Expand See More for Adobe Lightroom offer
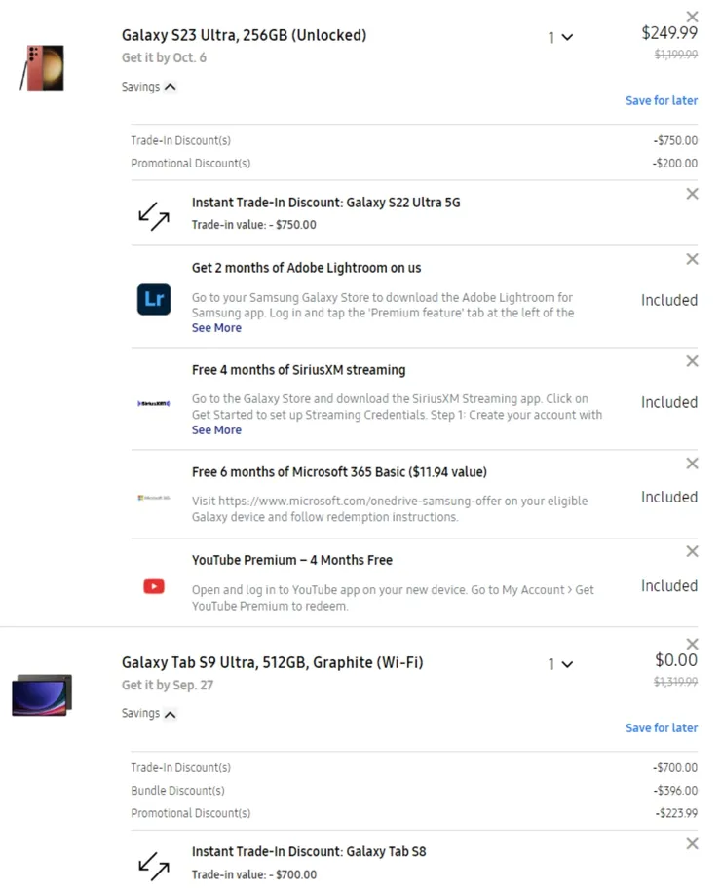The image size is (721, 892). click(x=216, y=328)
